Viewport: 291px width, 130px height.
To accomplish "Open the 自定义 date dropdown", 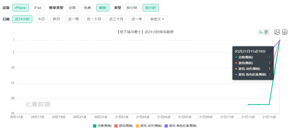I will [158, 19].
